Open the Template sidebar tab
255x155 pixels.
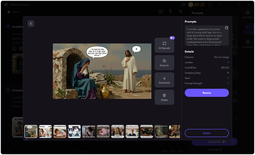click(247, 44)
